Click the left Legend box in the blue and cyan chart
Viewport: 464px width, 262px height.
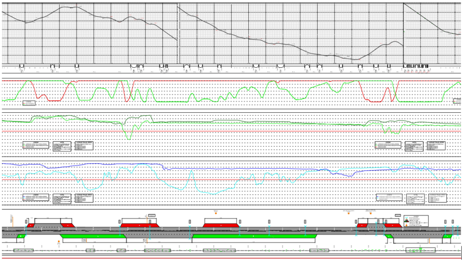click(35, 198)
